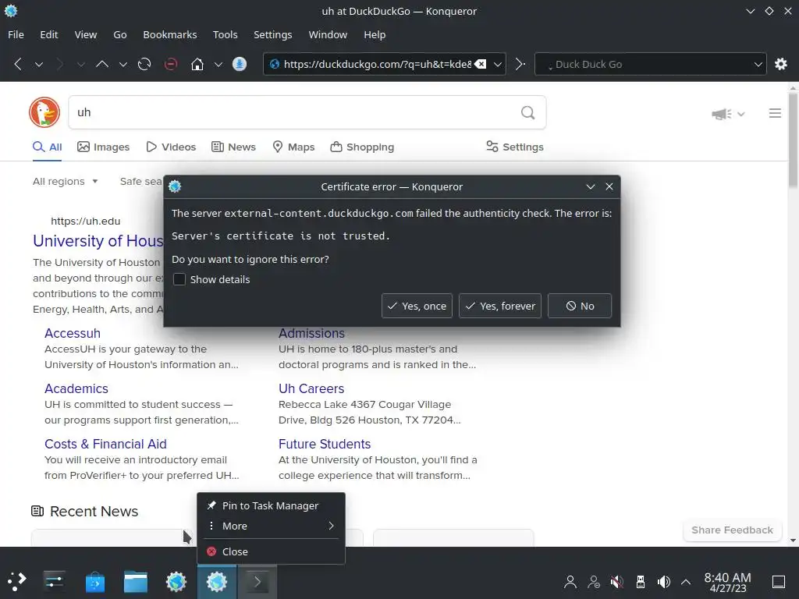Open Dolphin file manager taskbar icon
799x599 pixels.
pyautogui.click(x=136, y=581)
